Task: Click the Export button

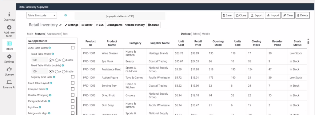Action: pos(256,15)
